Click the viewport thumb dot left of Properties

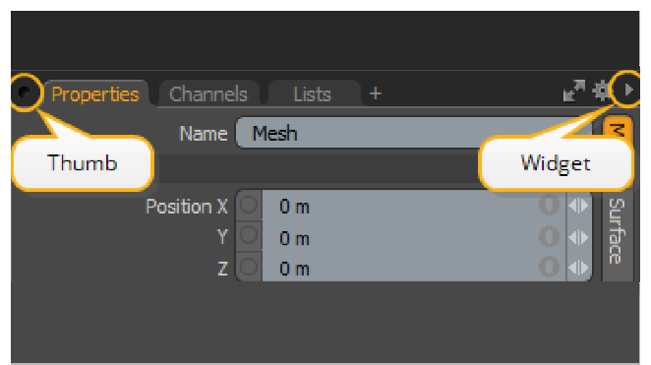(25, 91)
